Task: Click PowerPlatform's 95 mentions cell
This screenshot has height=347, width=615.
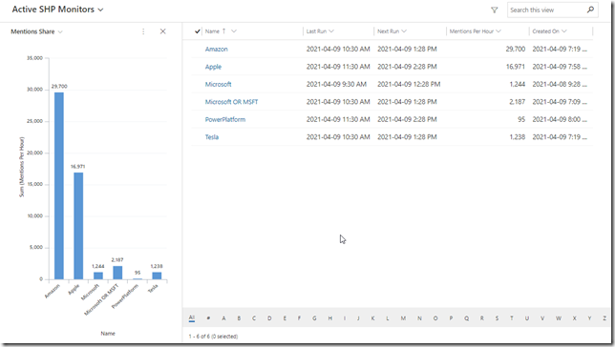Action: 521,119
